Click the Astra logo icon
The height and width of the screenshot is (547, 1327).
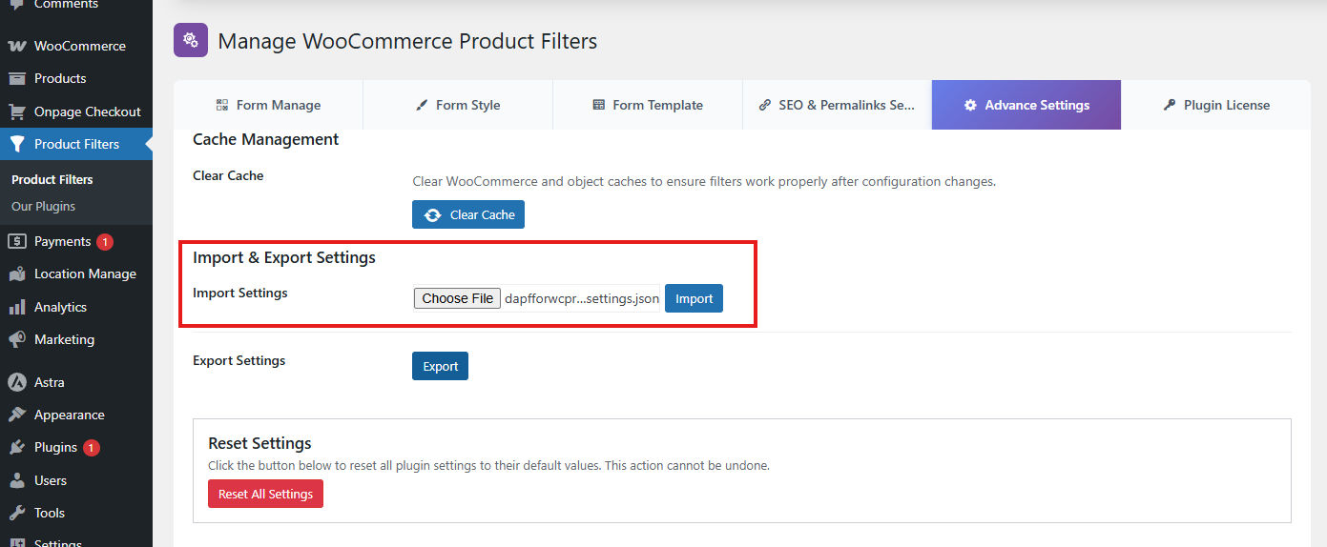[16, 382]
